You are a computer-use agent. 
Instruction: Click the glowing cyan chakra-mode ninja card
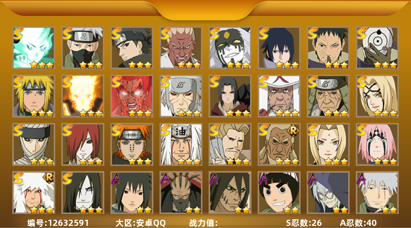(x=33, y=47)
